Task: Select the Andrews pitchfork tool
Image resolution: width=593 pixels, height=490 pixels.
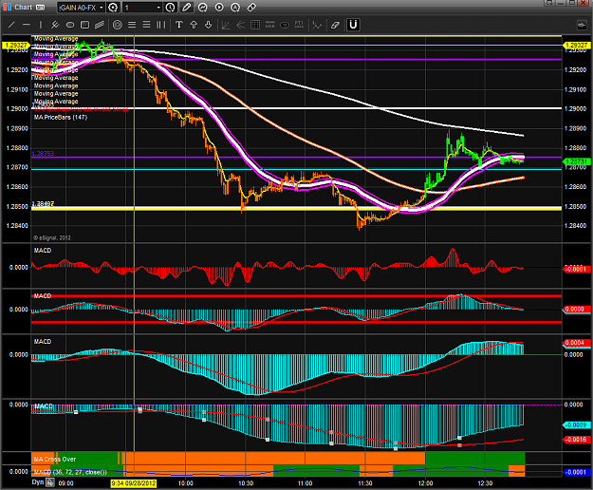Action: click(x=55, y=25)
